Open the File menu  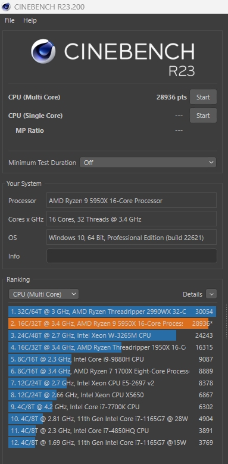pyautogui.click(x=10, y=20)
